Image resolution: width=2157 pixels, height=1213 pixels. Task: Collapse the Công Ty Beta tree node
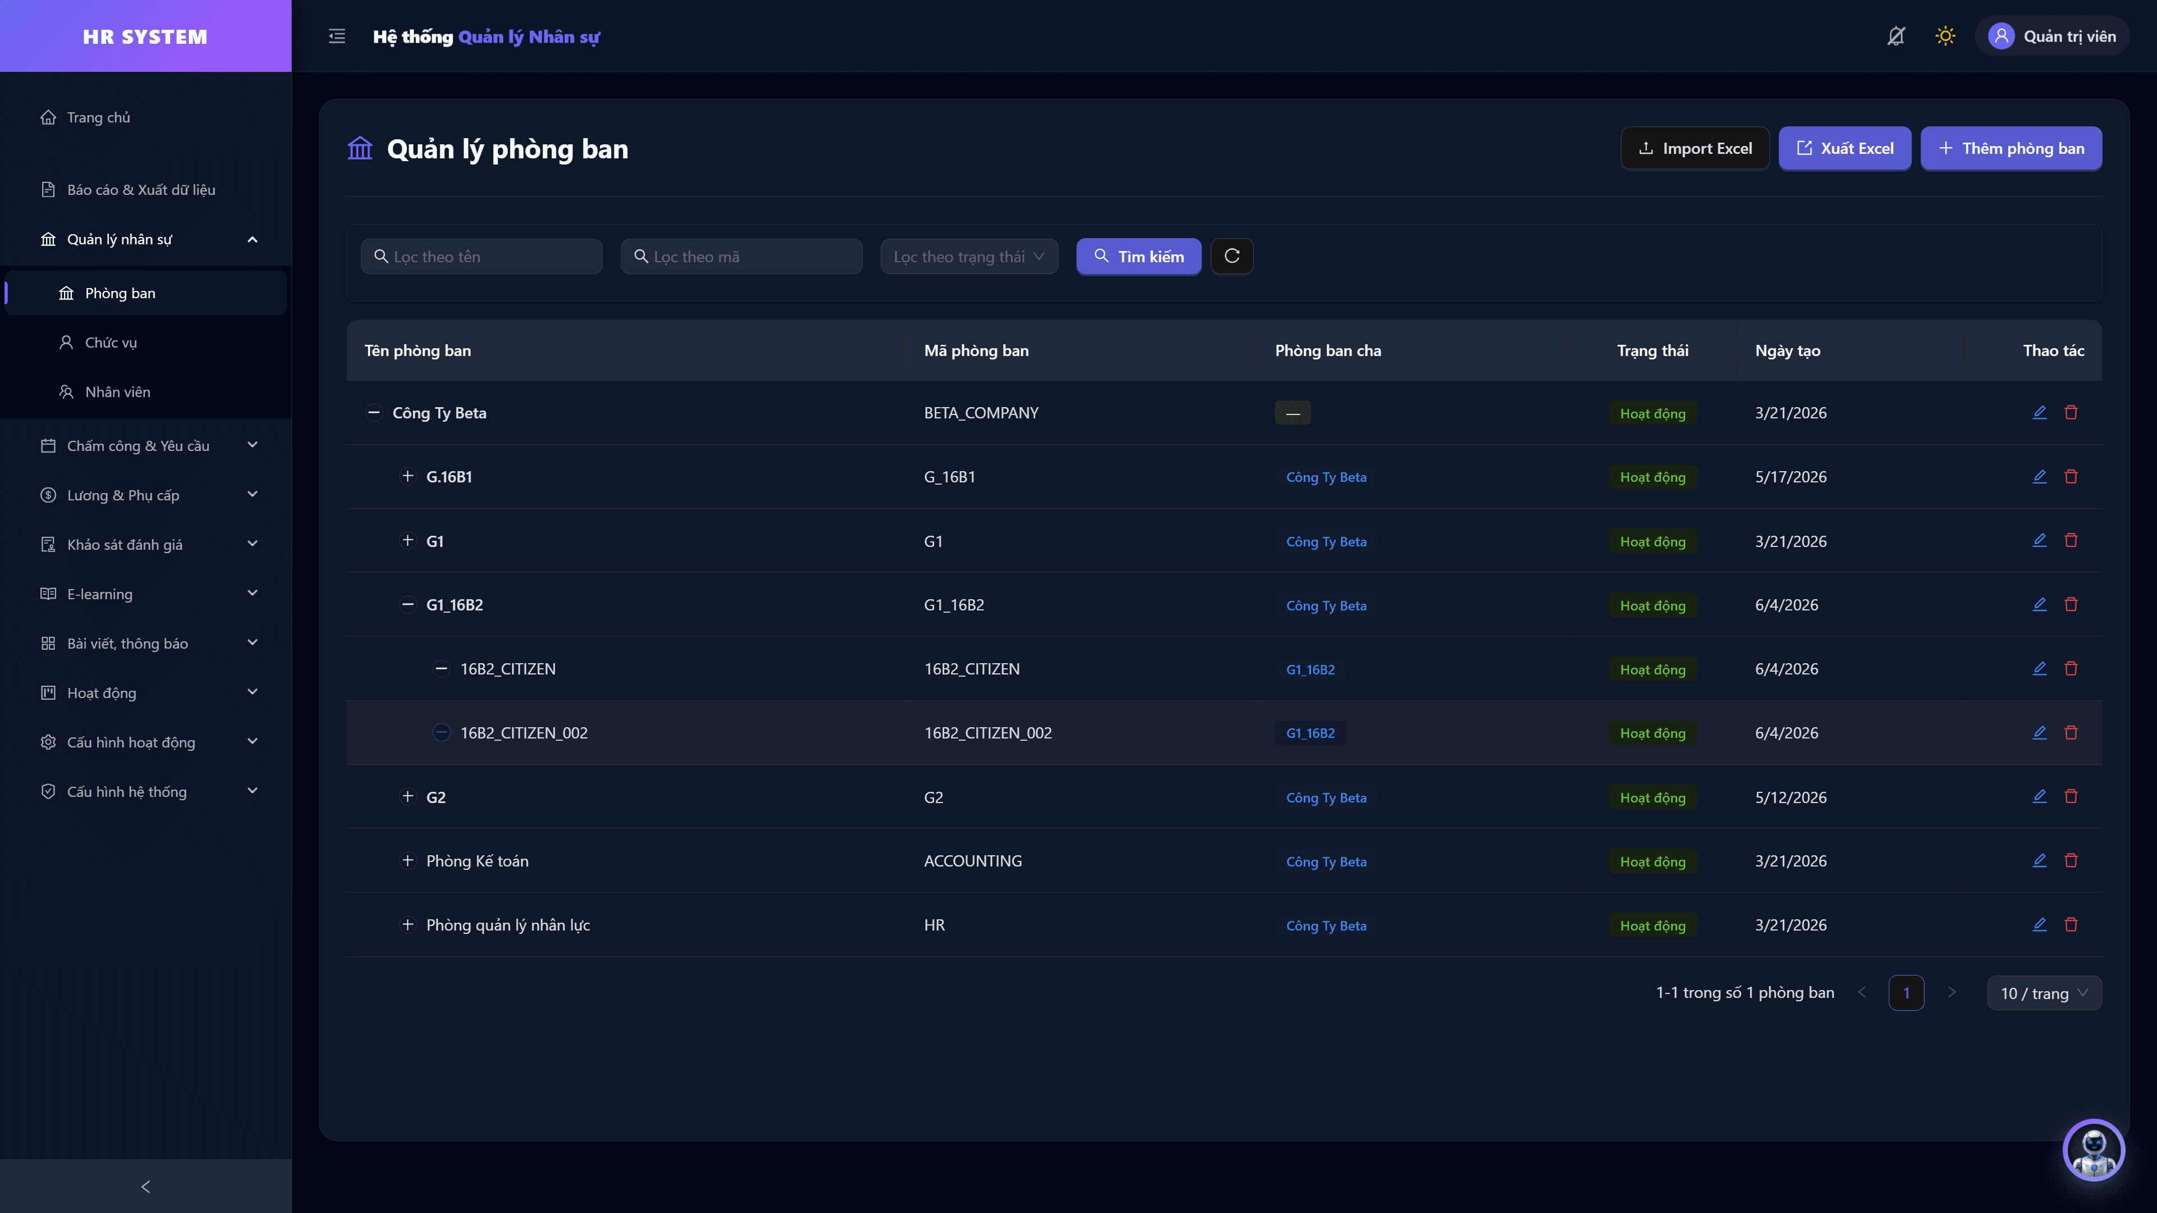[374, 413]
